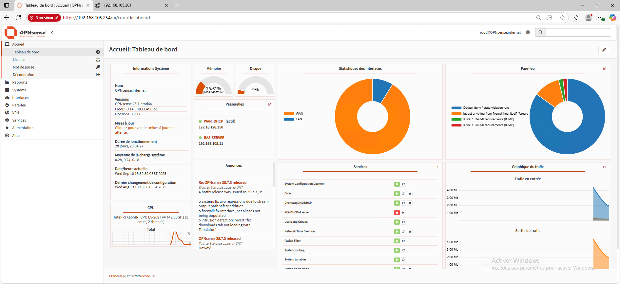Stop the Network Time Daemon service
The image size is (620, 284).
(x=410, y=232)
